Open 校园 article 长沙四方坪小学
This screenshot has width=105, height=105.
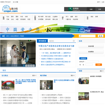tap(97, 92)
